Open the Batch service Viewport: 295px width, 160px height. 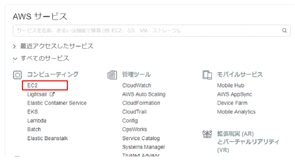(34, 129)
